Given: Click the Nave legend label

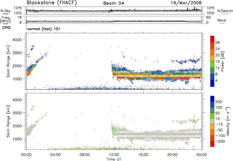Looking at the screenshot, I should (221, 20).
